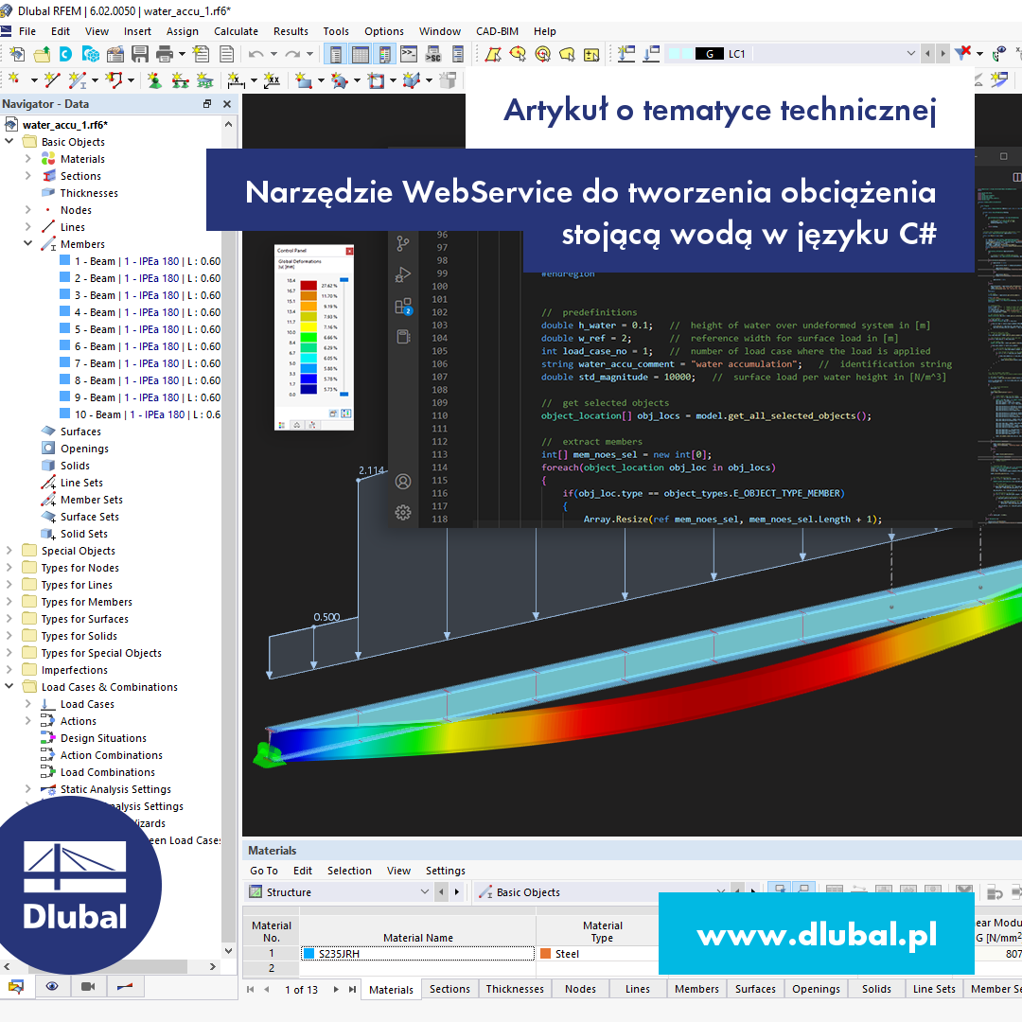
Task: Open a model with the Open file icon
Action: [41, 54]
